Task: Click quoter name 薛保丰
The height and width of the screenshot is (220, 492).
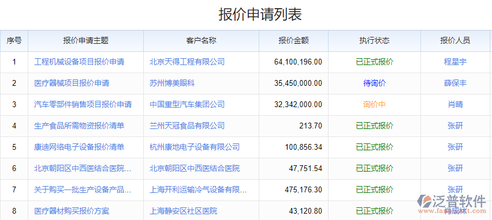Action: tap(455, 84)
